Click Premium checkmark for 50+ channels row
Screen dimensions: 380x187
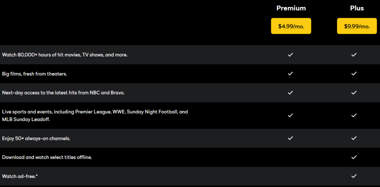coord(291,138)
